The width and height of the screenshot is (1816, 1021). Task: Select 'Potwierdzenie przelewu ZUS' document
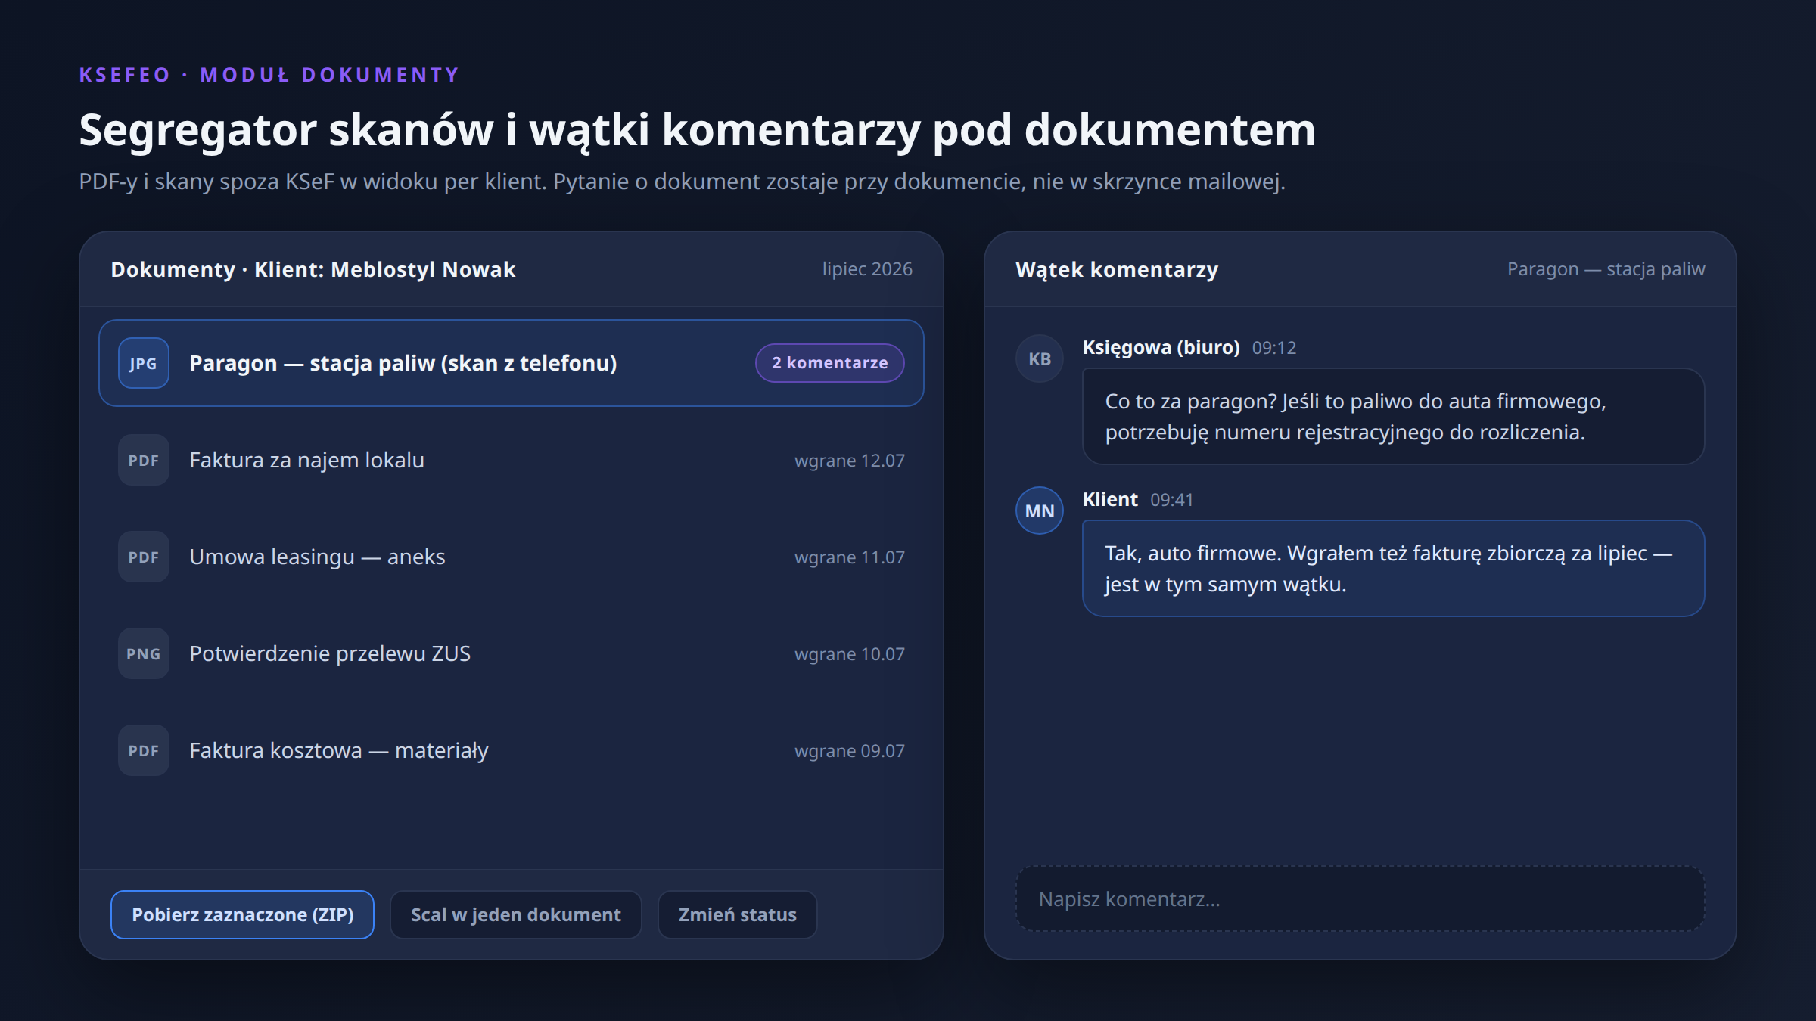[512, 653]
